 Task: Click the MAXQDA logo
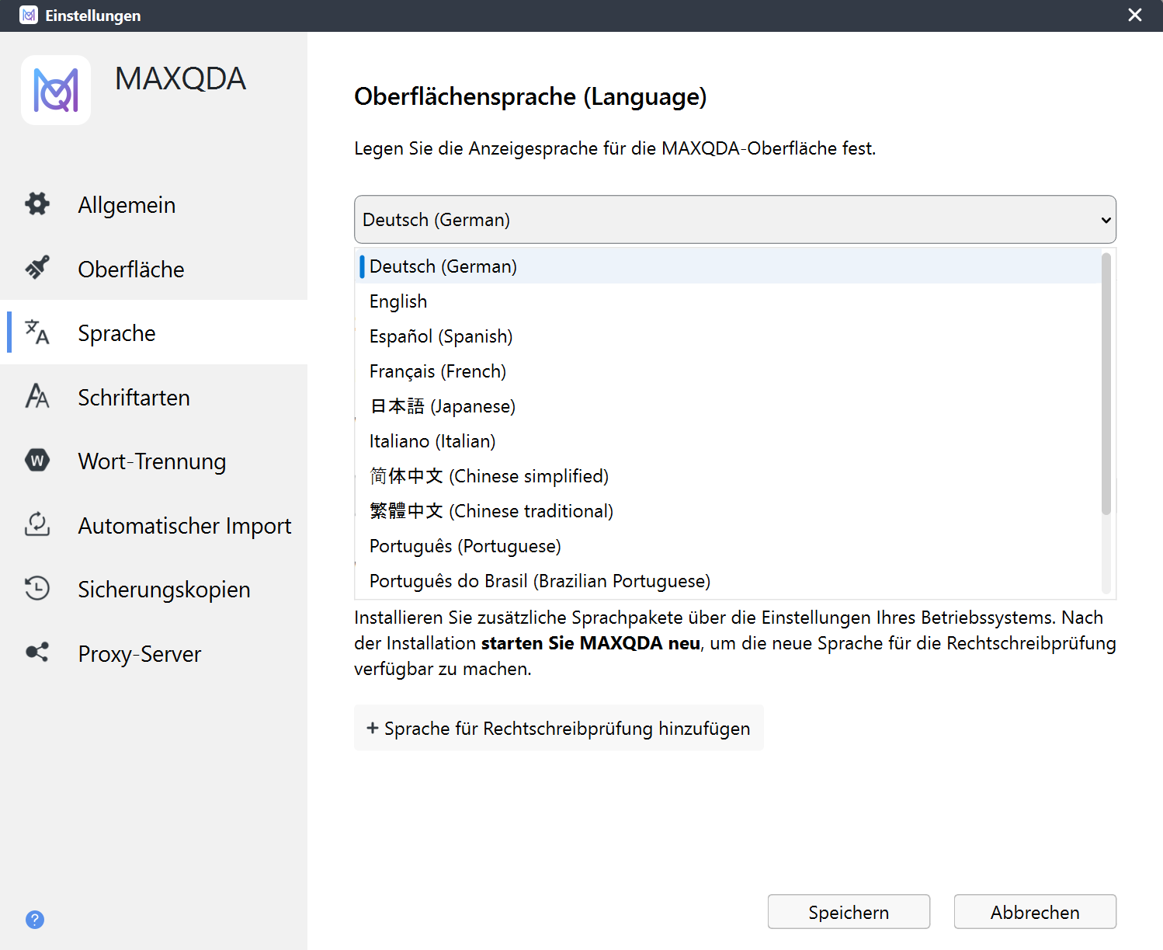[56, 90]
